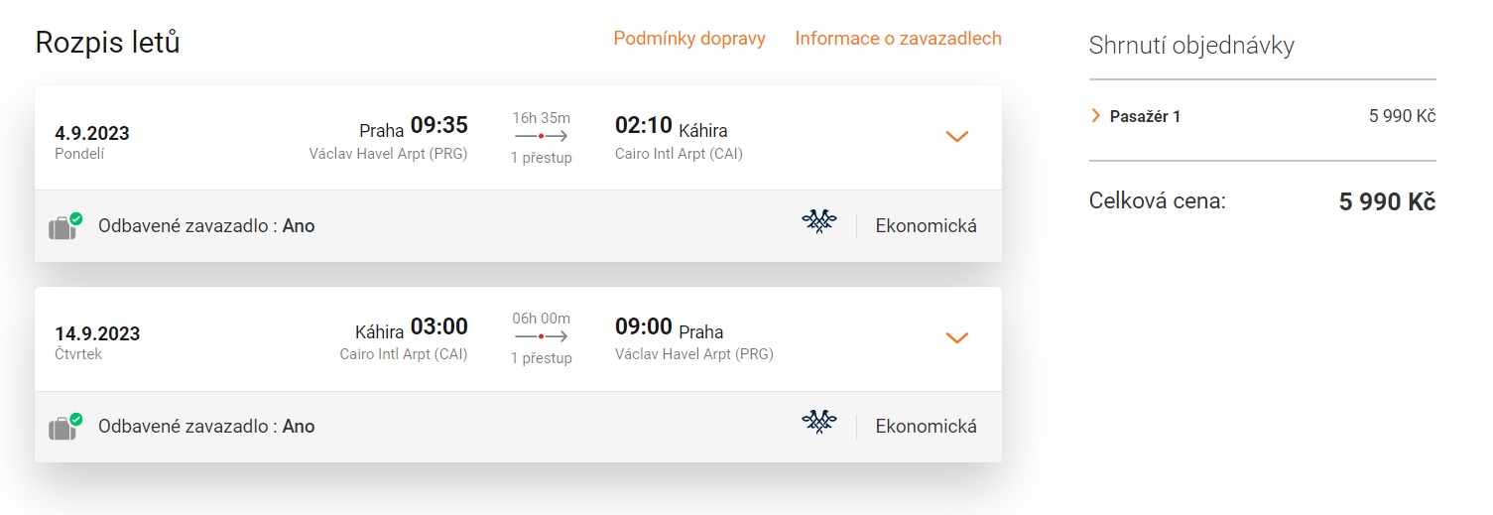Click the return flight stopover arrow icon
Viewport: 1493px width, 515px height.
pos(542,336)
